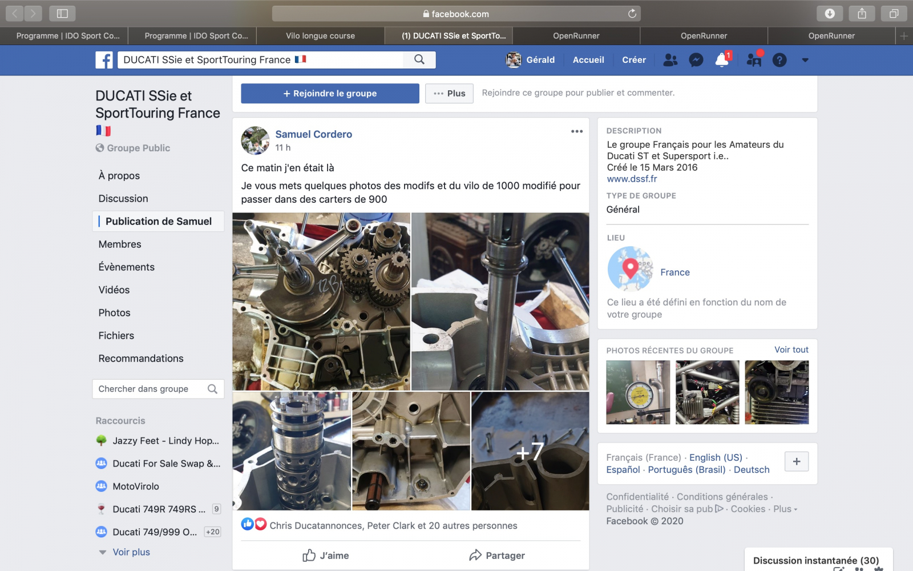Click the plus button to add language

coord(797,461)
